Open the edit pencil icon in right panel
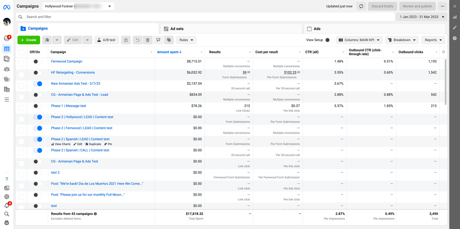Image resolution: width=460 pixels, height=229 pixels. [x=455, y=28]
